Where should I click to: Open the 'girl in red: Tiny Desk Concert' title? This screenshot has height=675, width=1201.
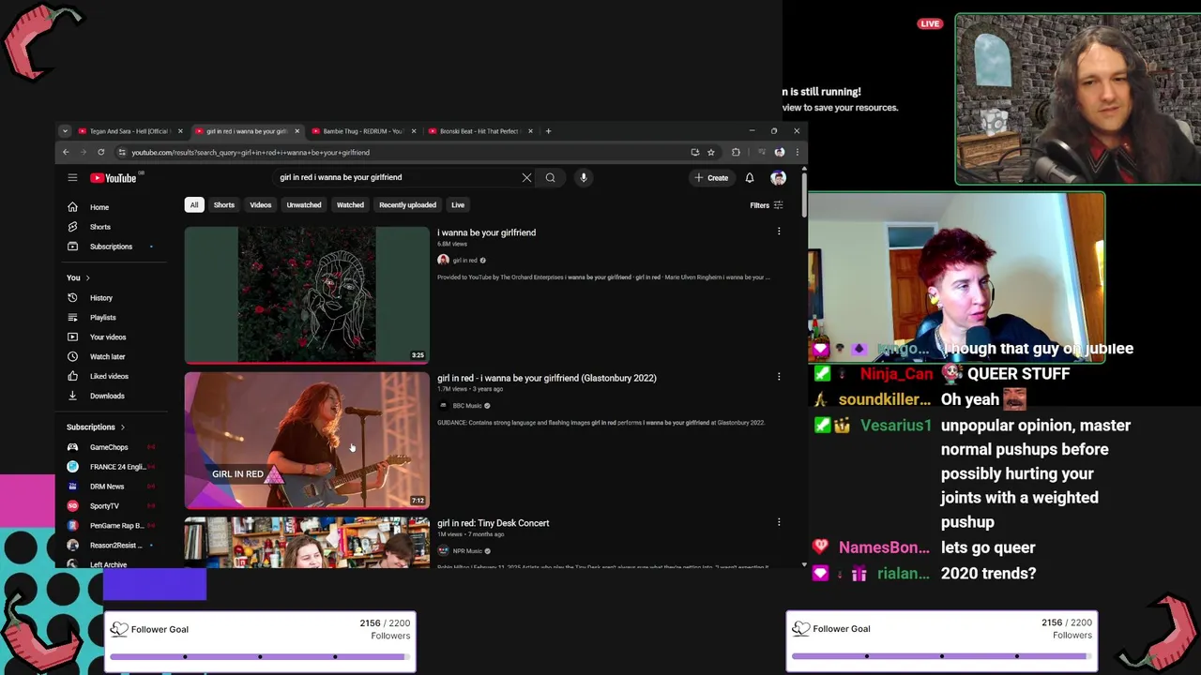click(494, 523)
